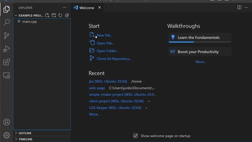Open Explorer views and more actions menu
Image resolution: width=252 pixels, height=142 pixels.
click(65, 7)
